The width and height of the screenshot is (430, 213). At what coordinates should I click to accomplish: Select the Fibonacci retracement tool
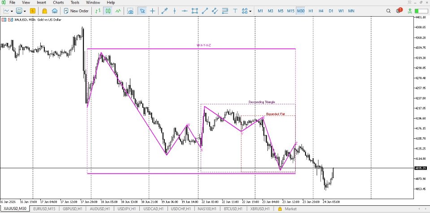225,11
